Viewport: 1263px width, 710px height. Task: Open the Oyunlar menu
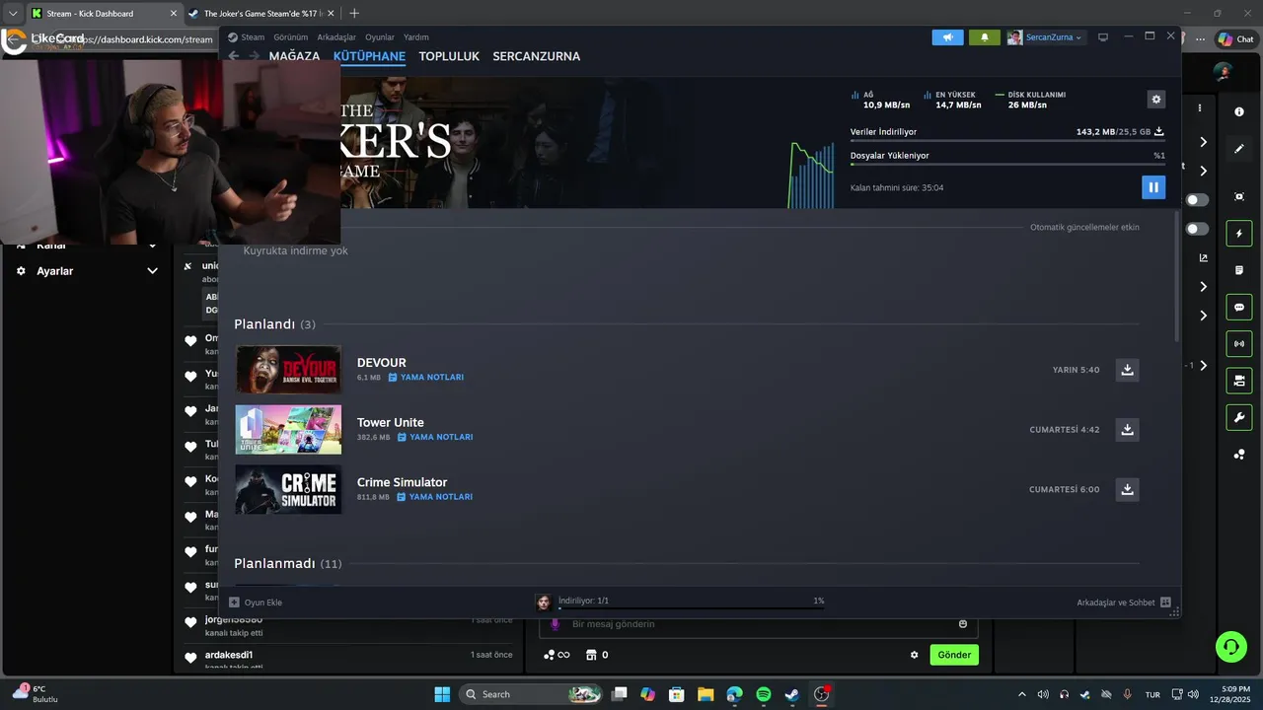click(380, 37)
